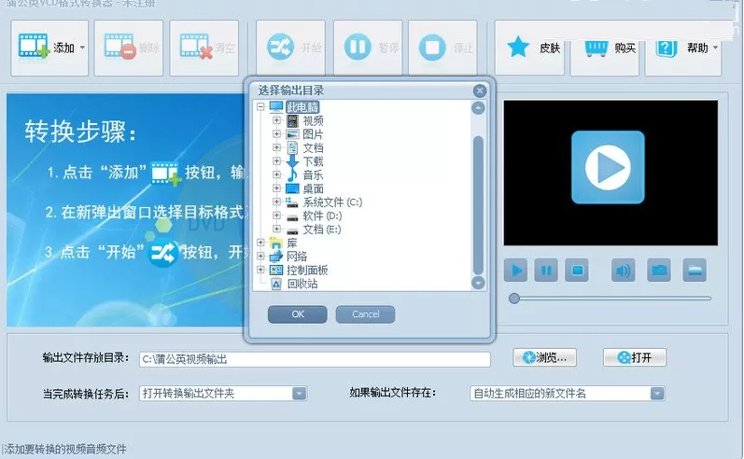Viewport: 744px width, 459px height.
Task: Click the Pause (暂停) toolbar button
Action: tap(368, 48)
